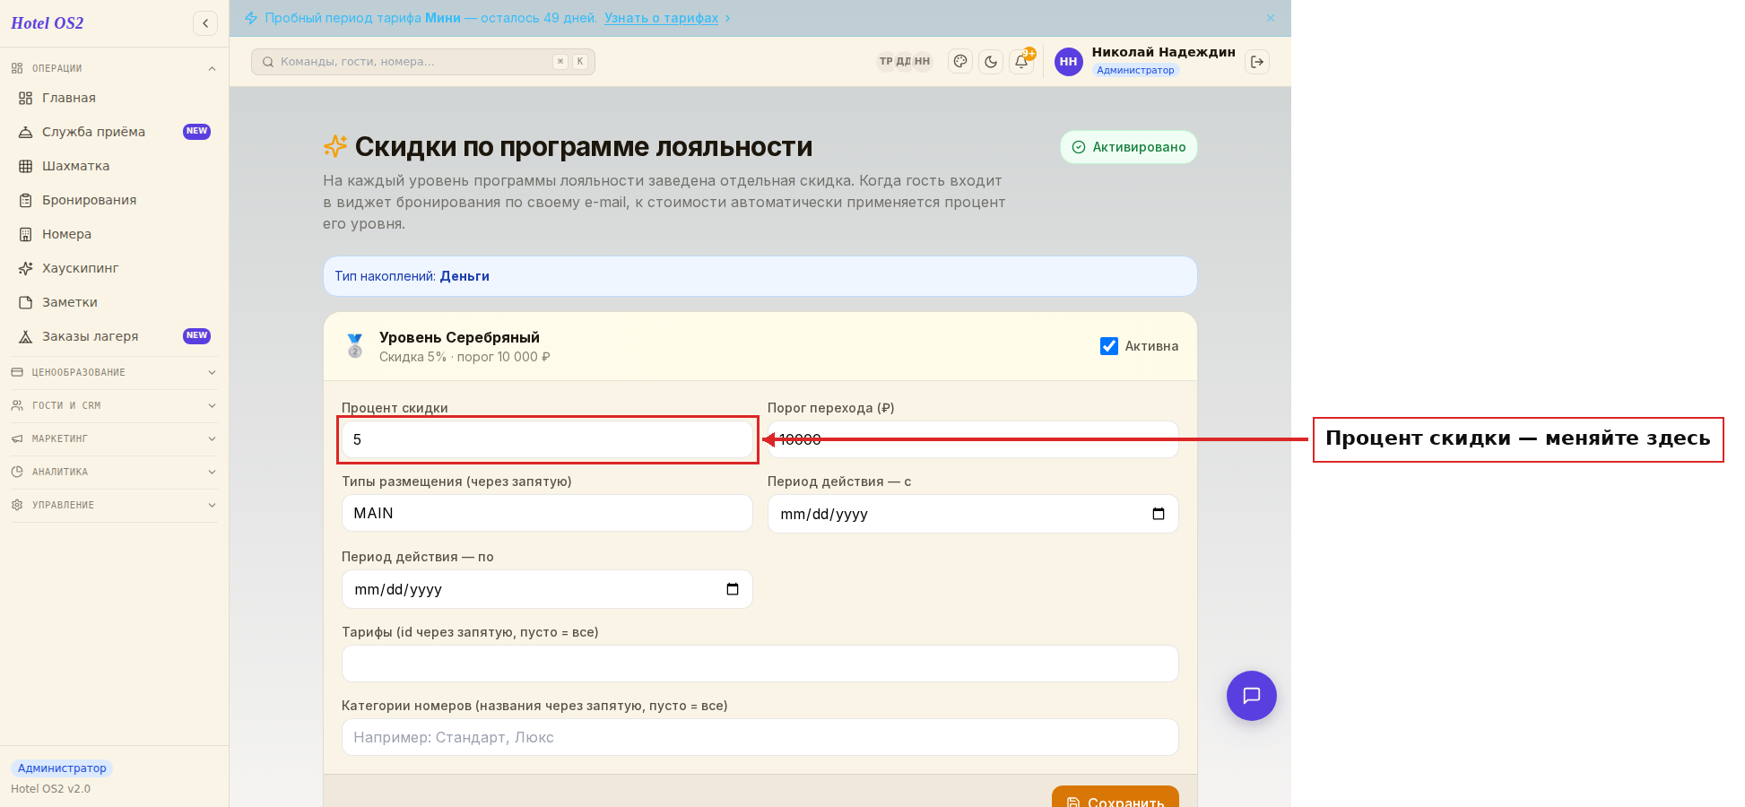Go to Шахматка page
Image resolution: width=1745 pixels, height=807 pixels.
point(114,166)
